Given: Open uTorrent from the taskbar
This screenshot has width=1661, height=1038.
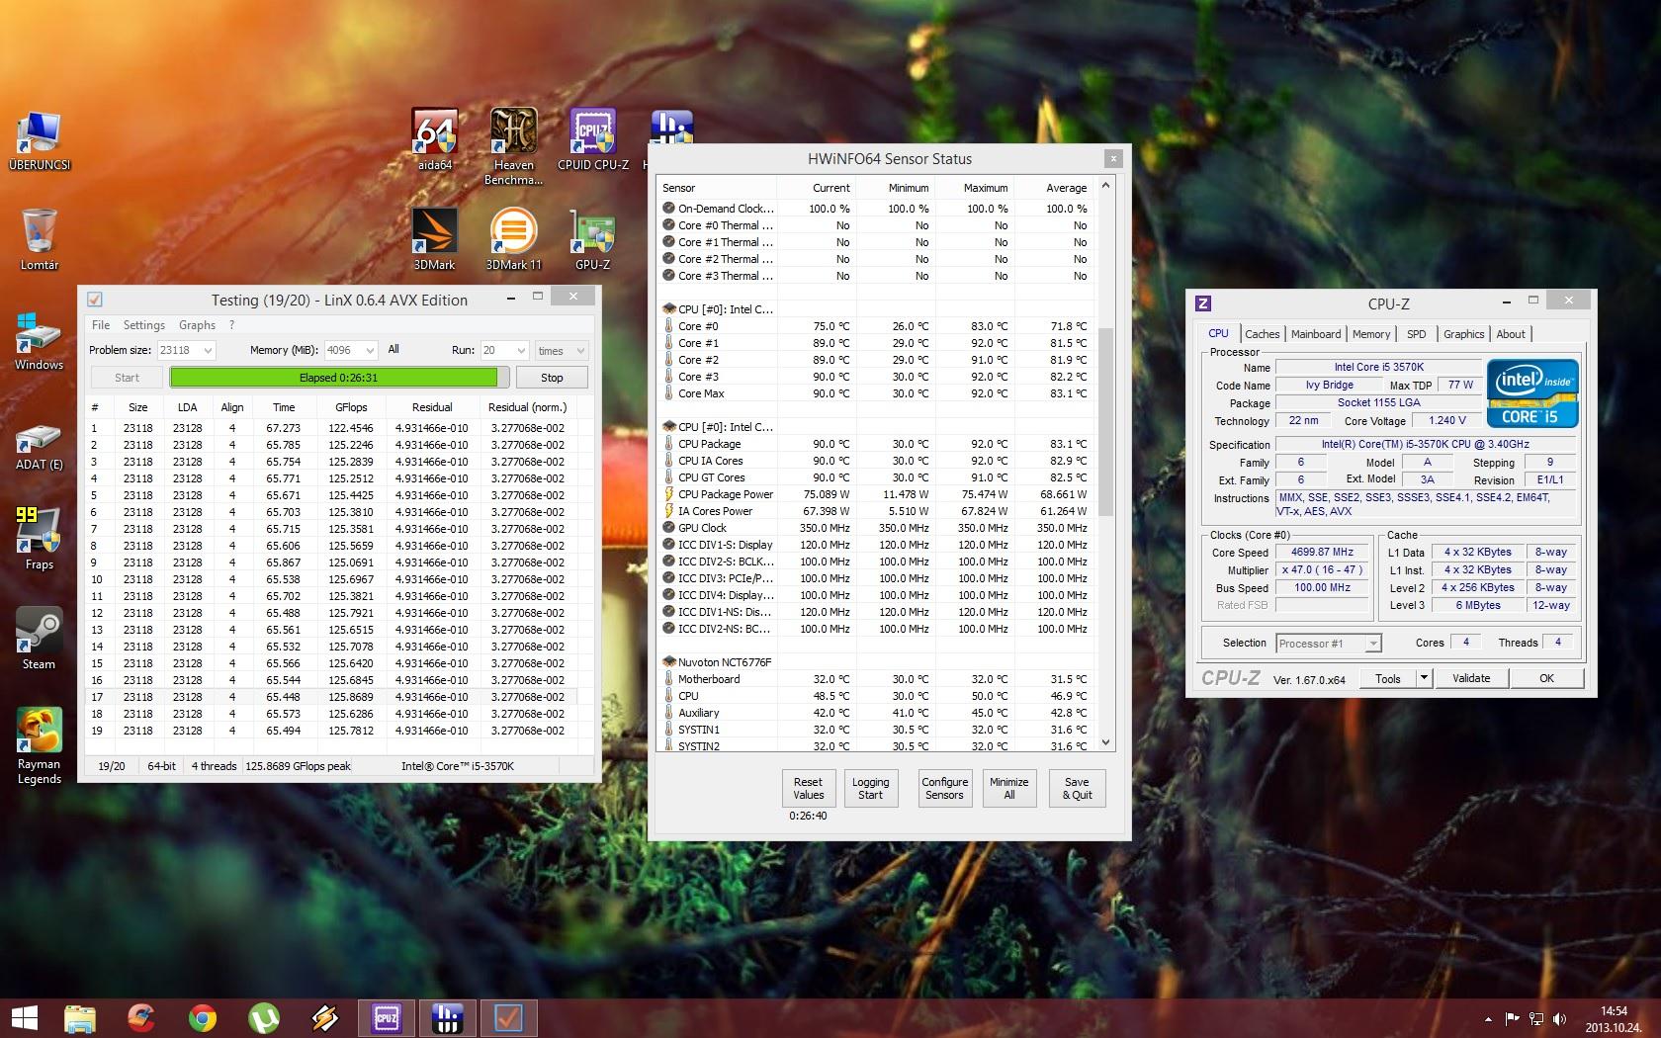Looking at the screenshot, I should coord(264,1018).
